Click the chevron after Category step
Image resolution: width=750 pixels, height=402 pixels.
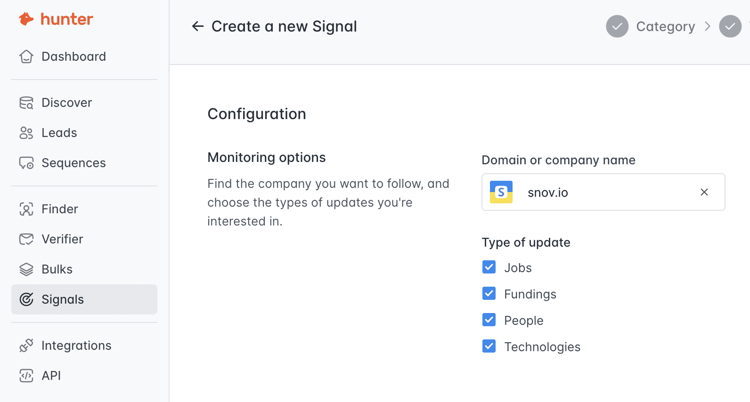[707, 26]
